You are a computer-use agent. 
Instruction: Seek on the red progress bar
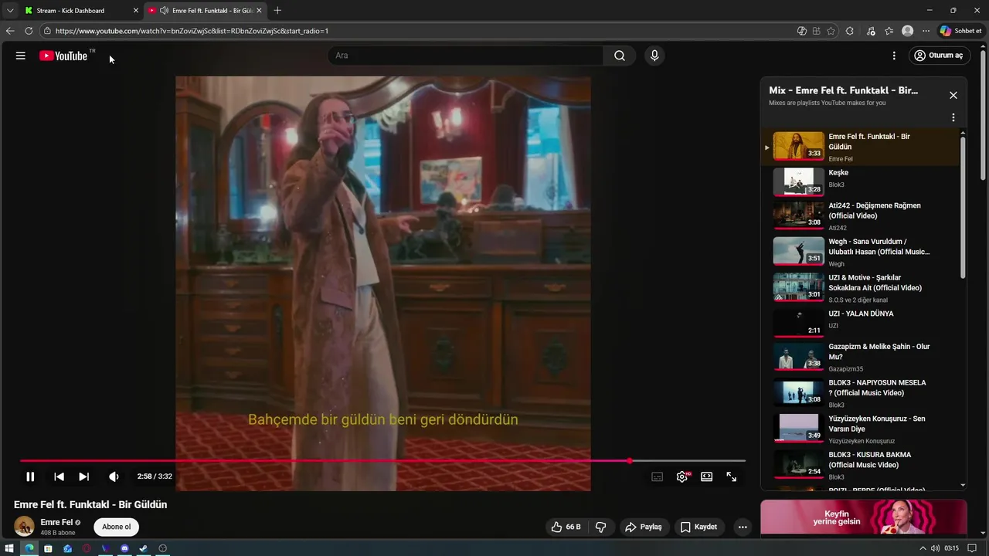(x=383, y=461)
